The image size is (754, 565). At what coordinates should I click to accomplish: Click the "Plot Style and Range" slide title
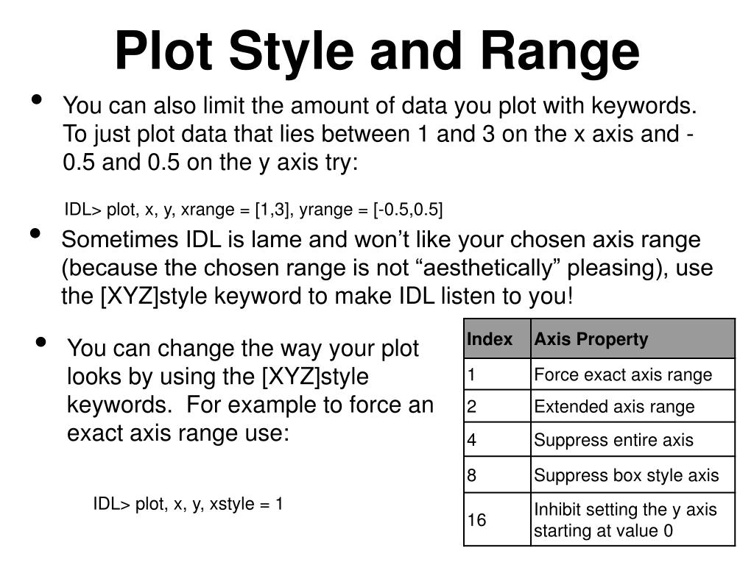[377, 51]
